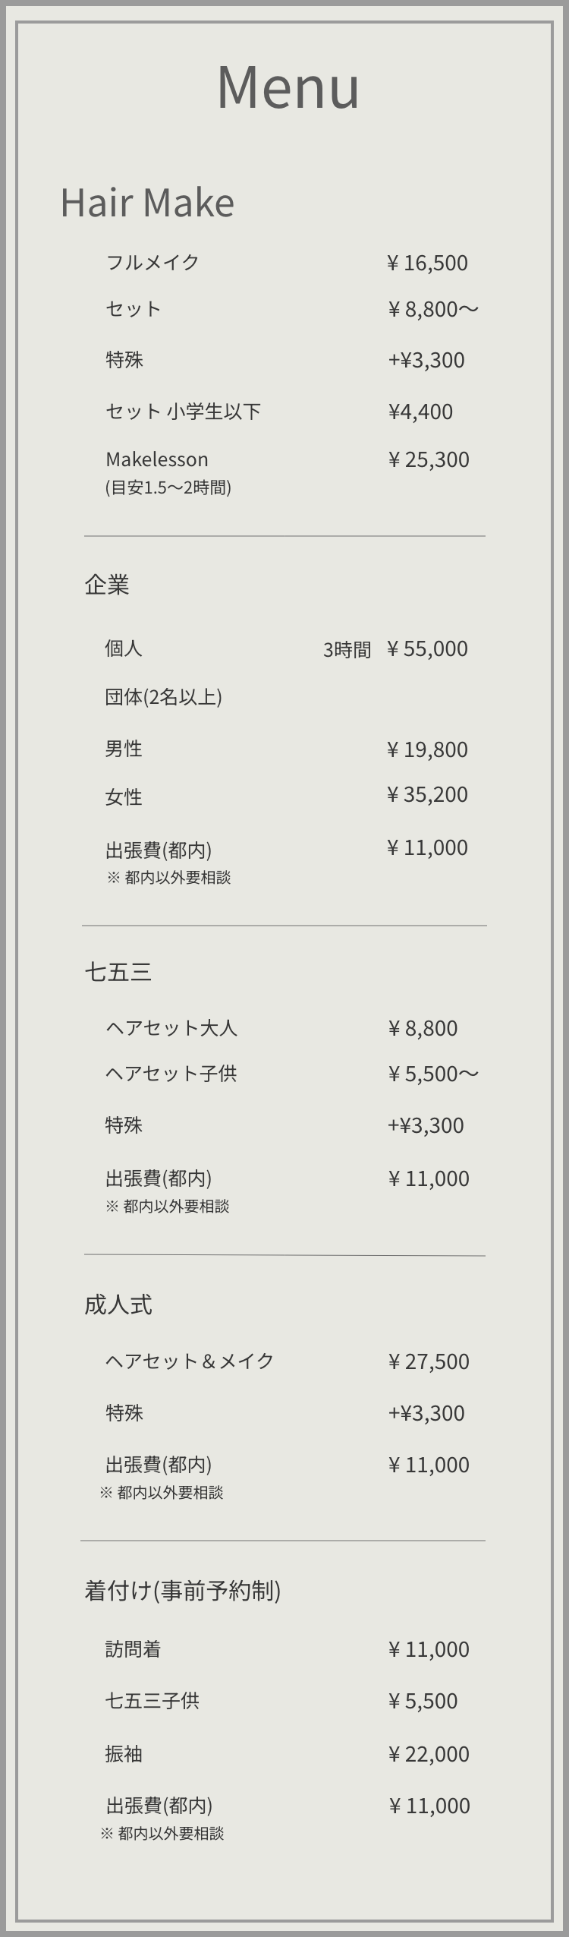Click the 企業 section heading
Screen dimensions: 569x1937
(x=107, y=585)
